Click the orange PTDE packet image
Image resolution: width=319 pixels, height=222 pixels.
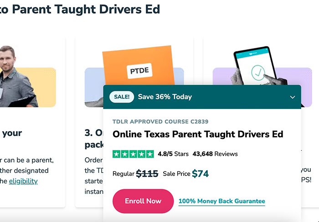[x=138, y=68]
